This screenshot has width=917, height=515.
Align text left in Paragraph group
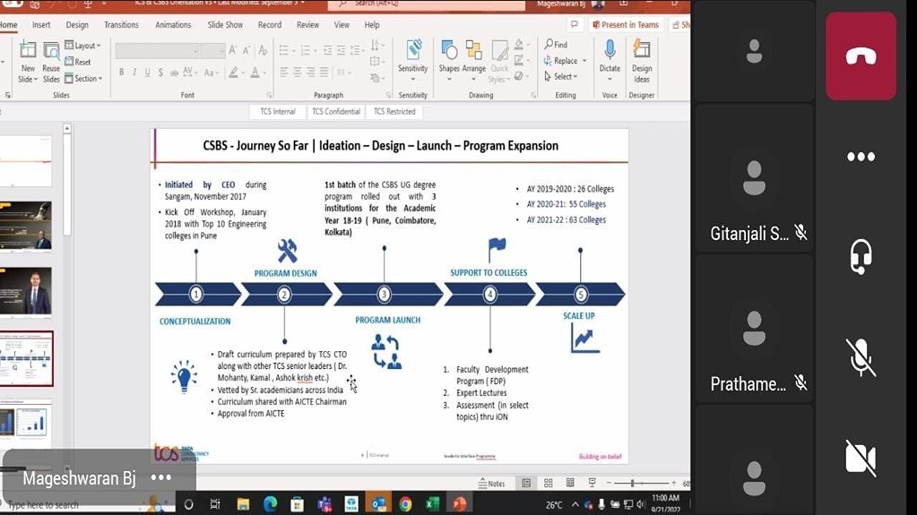point(283,73)
